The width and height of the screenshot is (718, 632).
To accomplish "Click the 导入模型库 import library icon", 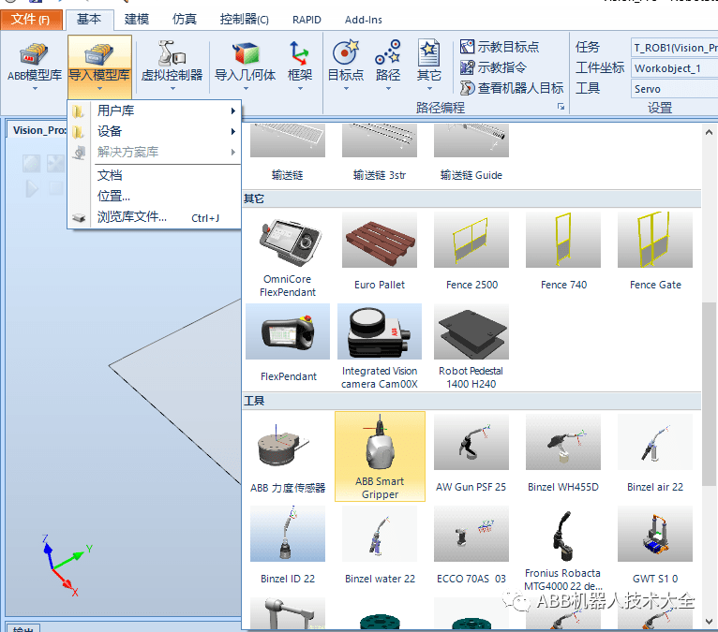I will pyautogui.click(x=99, y=54).
